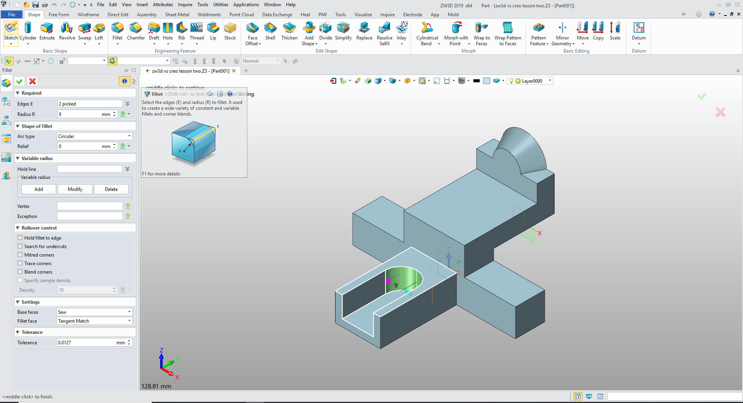
Task: Open Morph with Point tool
Action: [x=456, y=34]
